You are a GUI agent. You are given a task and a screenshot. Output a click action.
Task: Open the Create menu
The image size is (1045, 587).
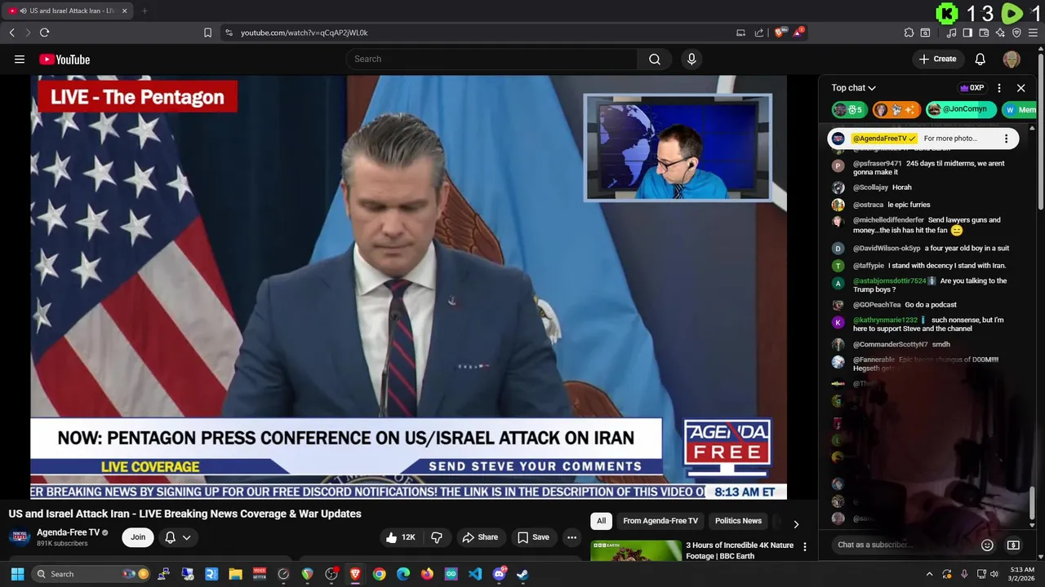pyautogui.click(x=937, y=59)
